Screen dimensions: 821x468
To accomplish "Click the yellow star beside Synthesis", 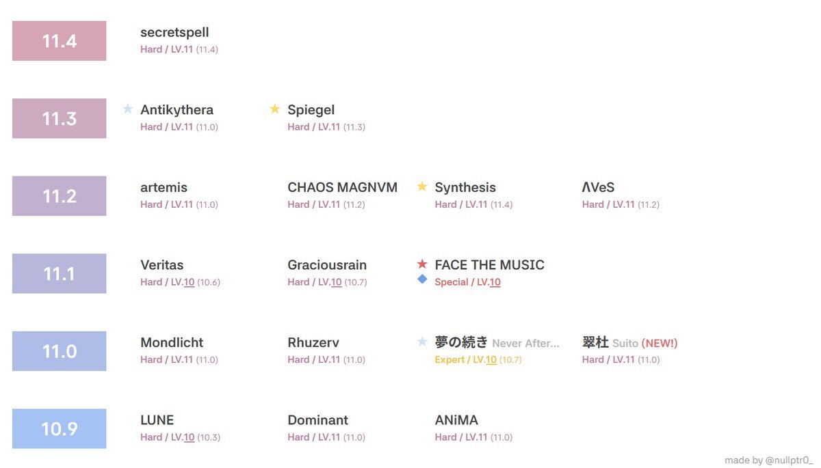I will click(x=422, y=187).
